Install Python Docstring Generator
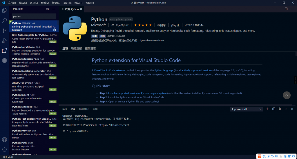 (x=53, y=78)
